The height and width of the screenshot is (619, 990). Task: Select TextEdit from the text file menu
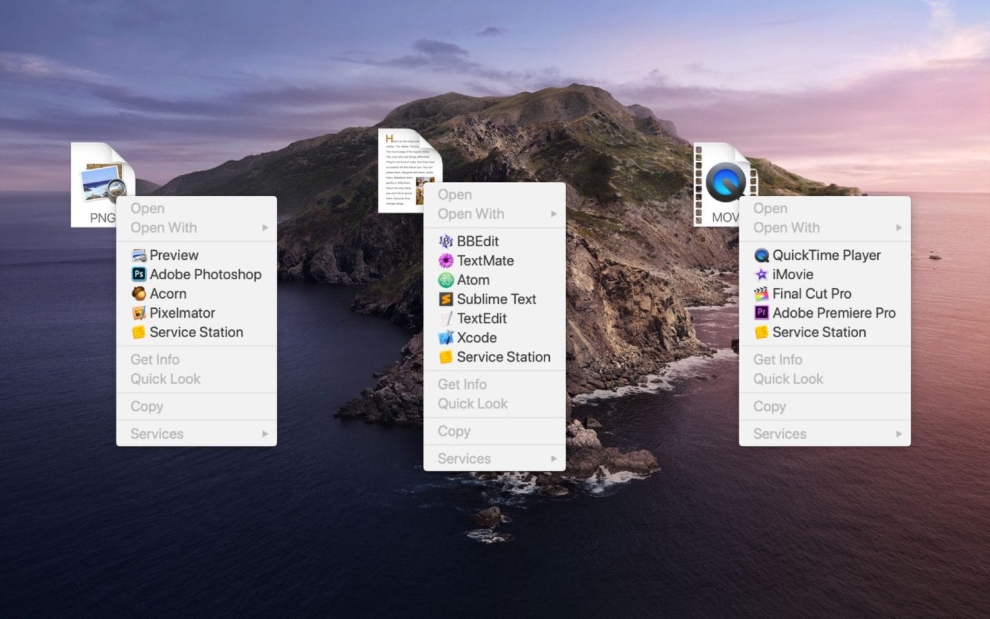click(x=481, y=319)
